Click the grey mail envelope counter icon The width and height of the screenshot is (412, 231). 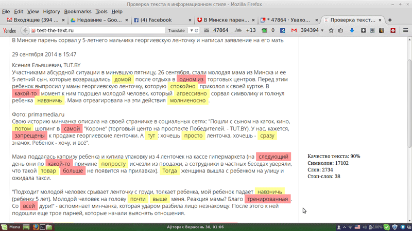206,31
